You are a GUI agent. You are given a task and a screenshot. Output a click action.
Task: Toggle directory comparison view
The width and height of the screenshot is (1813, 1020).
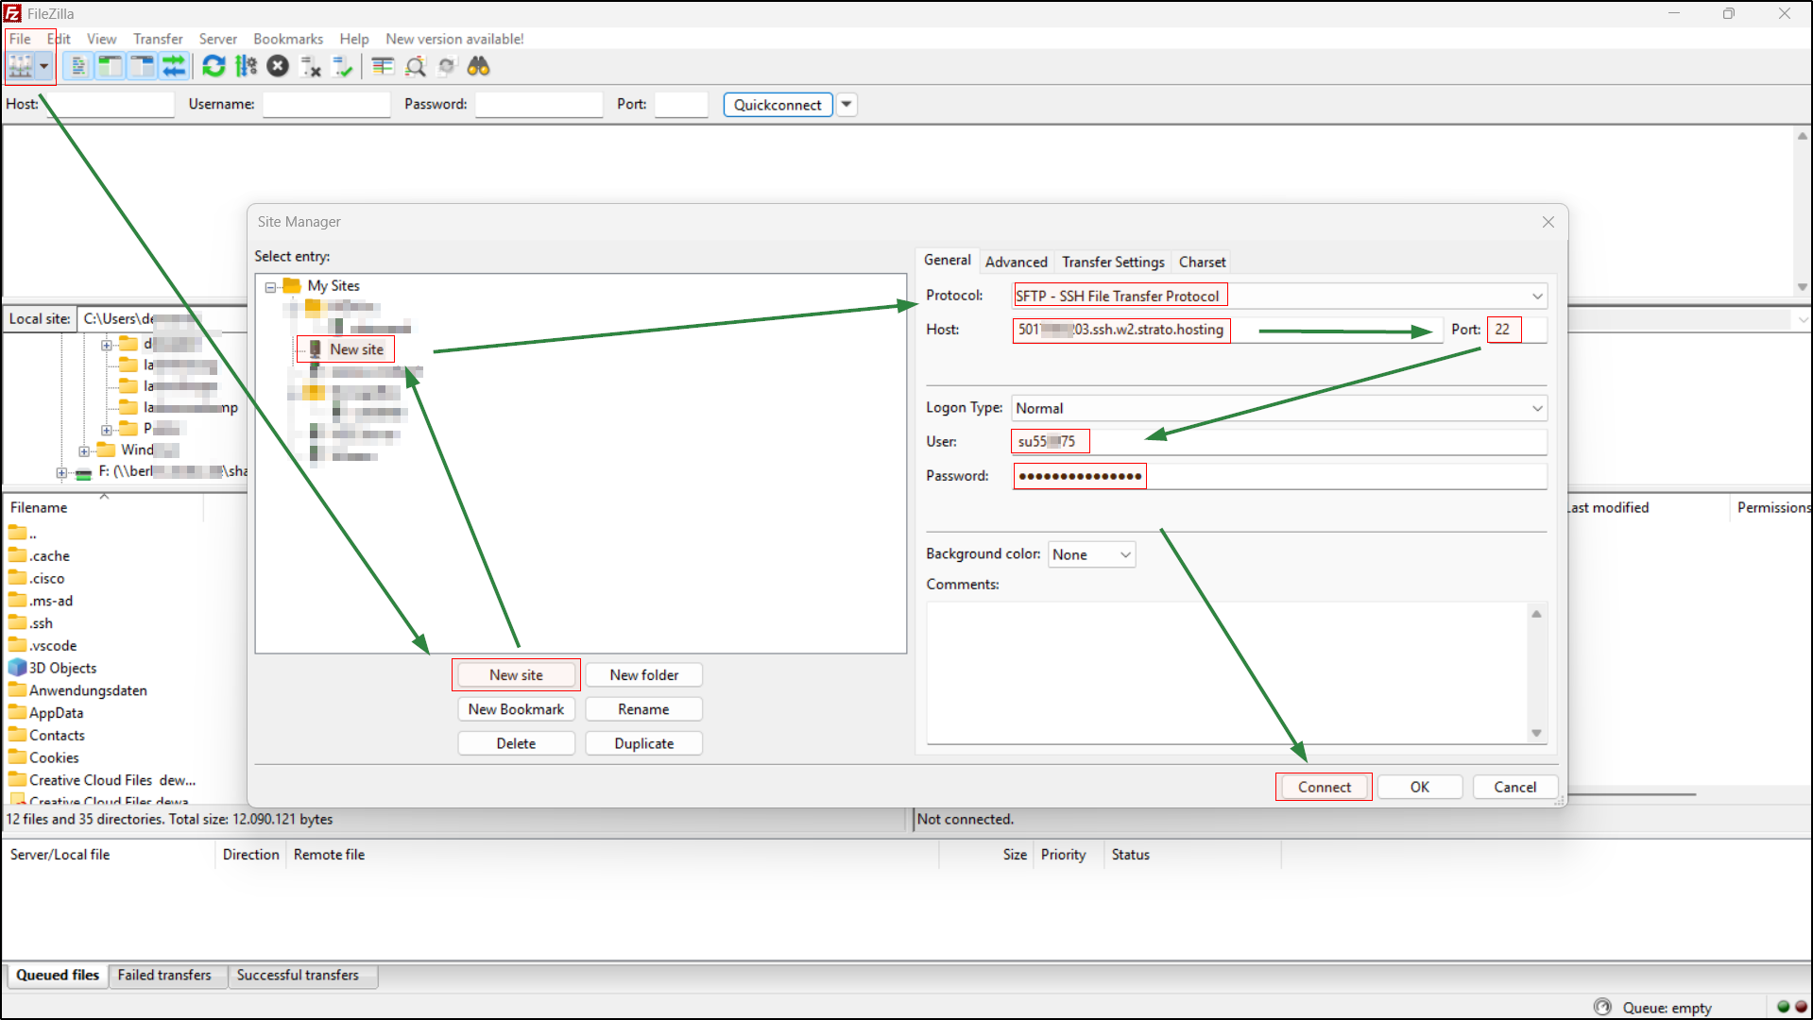[382, 66]
